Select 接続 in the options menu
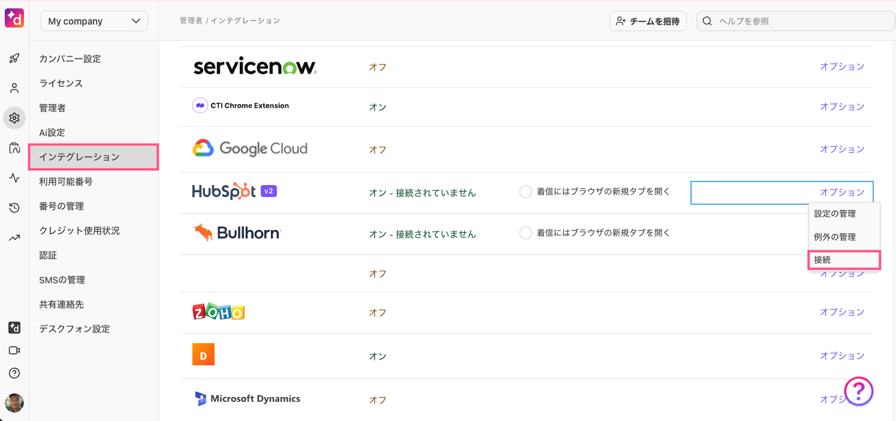 click(x=844, y=260)
